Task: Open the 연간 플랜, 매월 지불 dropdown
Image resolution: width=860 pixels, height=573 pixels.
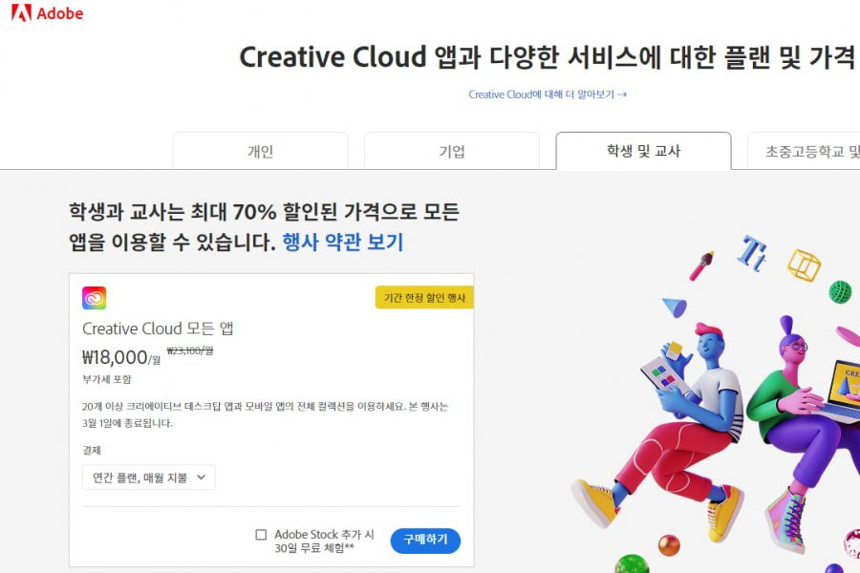Action: coord(149,477)
